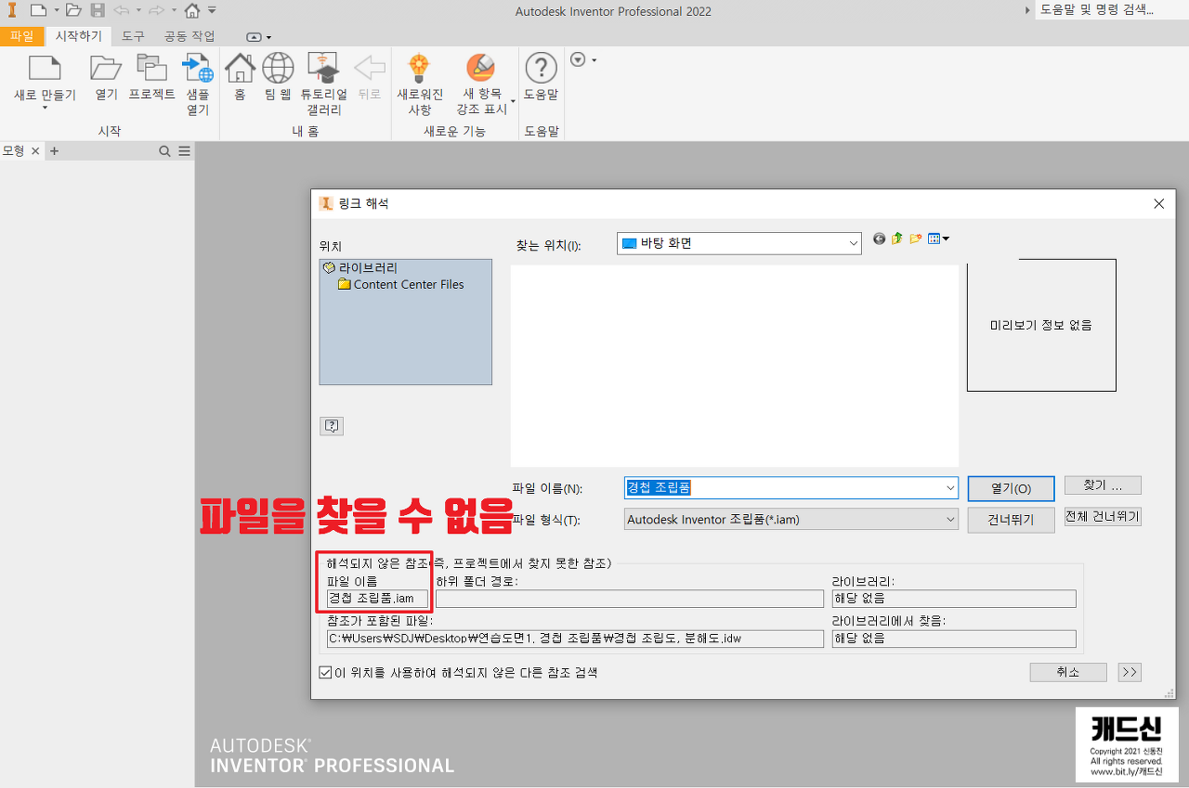Add a browser panel with plus icon

pos(54,151)
